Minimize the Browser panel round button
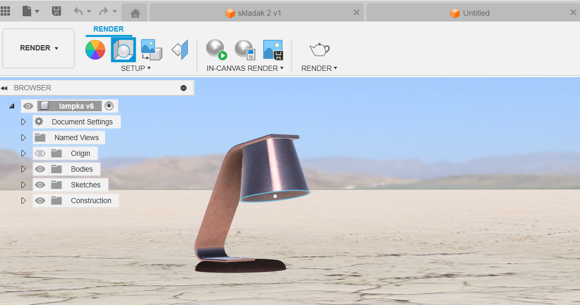 [183, 88]
